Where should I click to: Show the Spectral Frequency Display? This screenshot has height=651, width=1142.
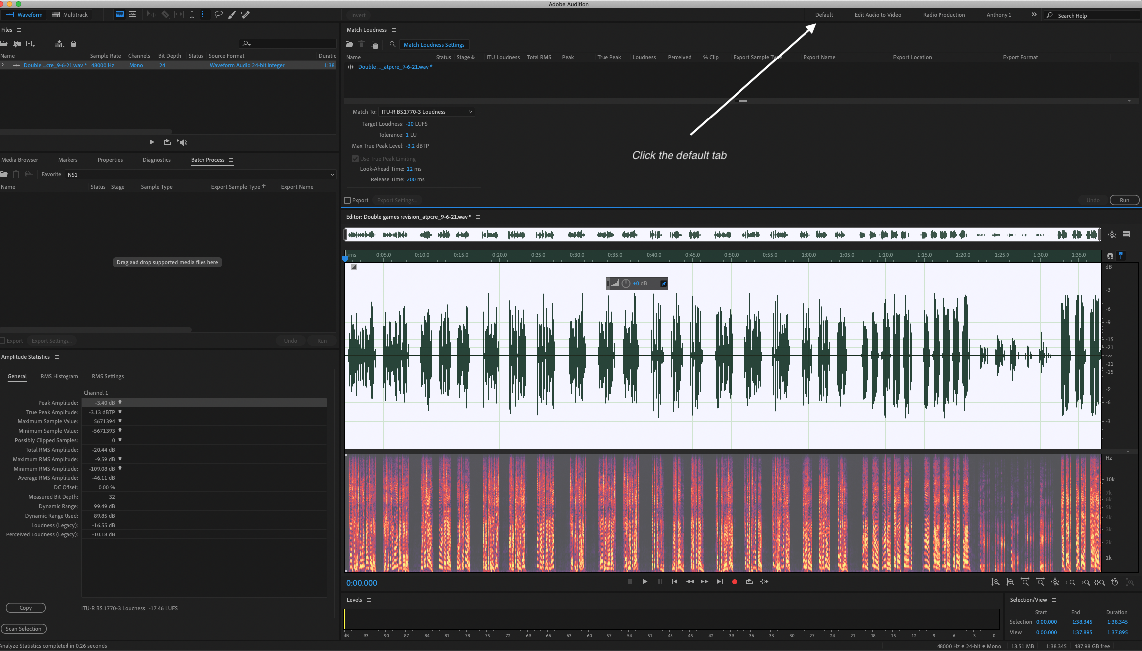click(x=120, y=14)
